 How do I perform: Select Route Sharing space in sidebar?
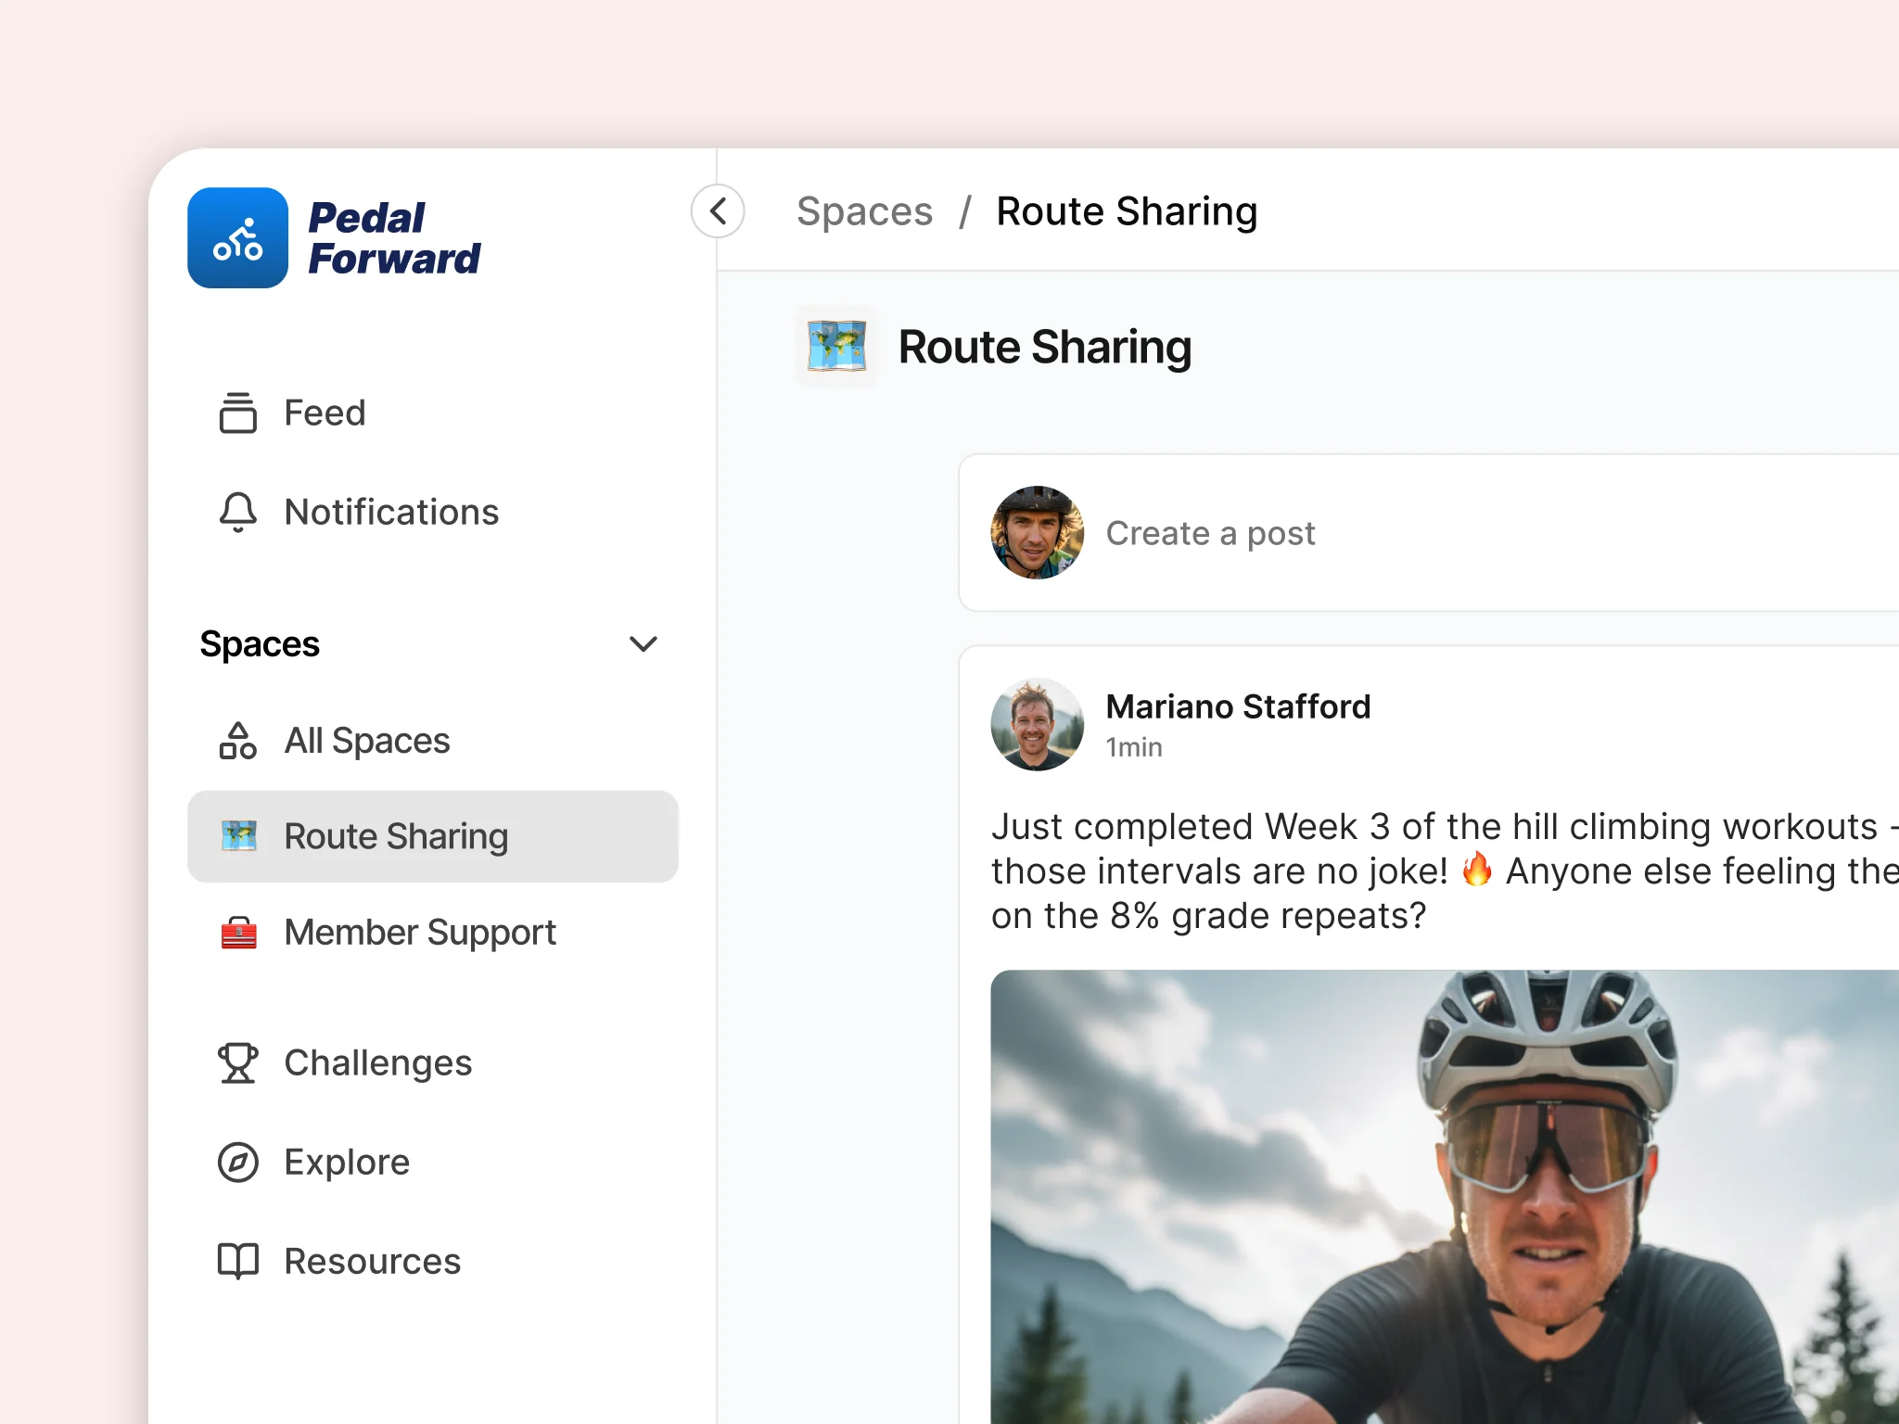(432, 836)
